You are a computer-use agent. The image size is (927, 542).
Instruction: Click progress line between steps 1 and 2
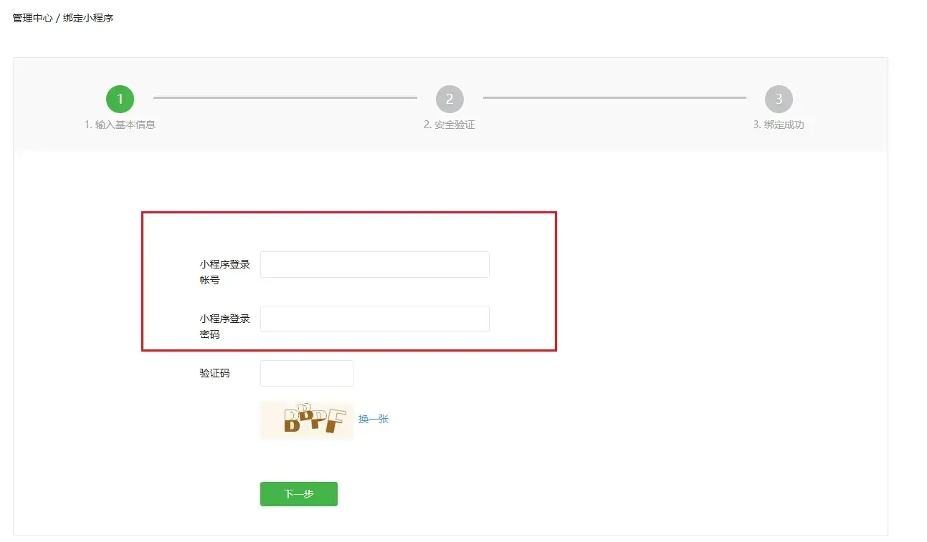pyautogui.click(x=285, y=97)
